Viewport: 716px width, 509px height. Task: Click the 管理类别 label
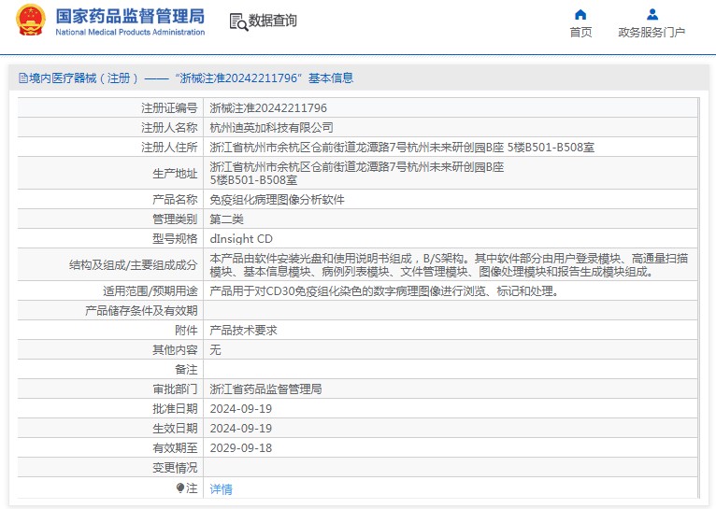pyautogui.click(x=175, y=219)
